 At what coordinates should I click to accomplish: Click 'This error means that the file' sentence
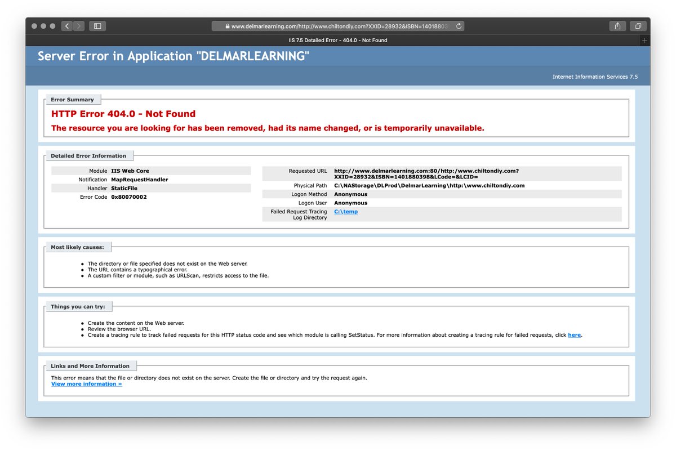pos(209,378)
